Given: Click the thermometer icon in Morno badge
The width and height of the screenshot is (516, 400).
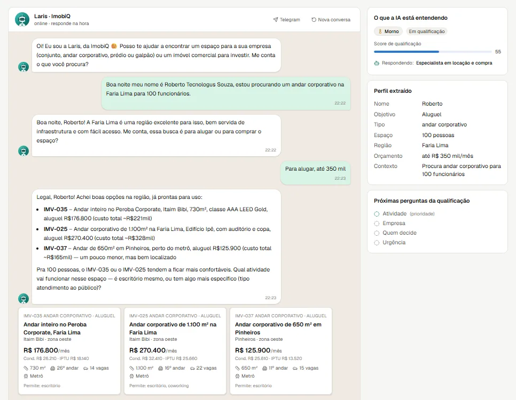Looking at the screenshot, I should pyautogui.click(x=380, y=31).
